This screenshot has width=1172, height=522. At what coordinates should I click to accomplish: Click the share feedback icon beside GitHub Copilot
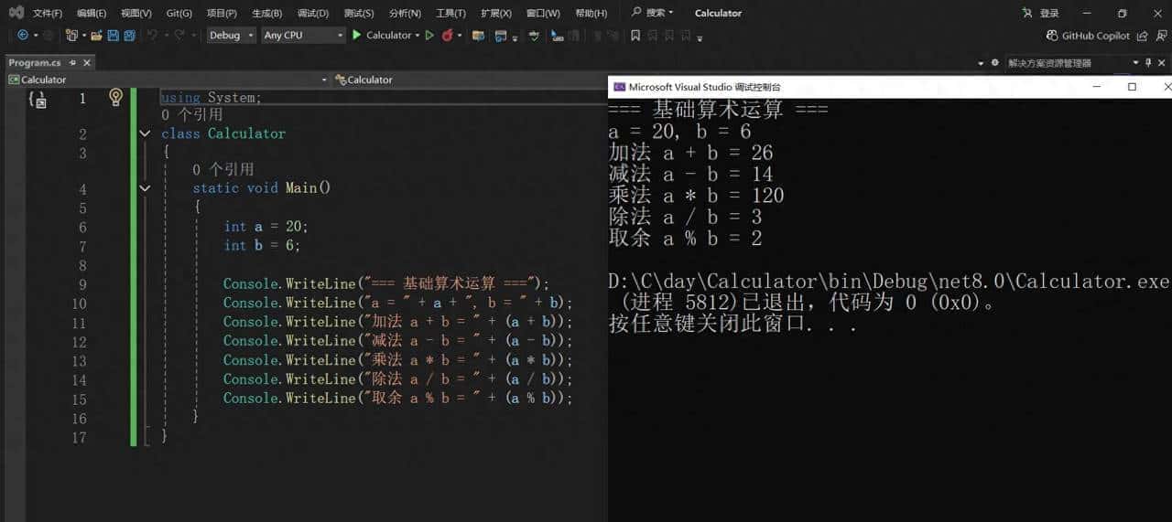[1142, 36]
